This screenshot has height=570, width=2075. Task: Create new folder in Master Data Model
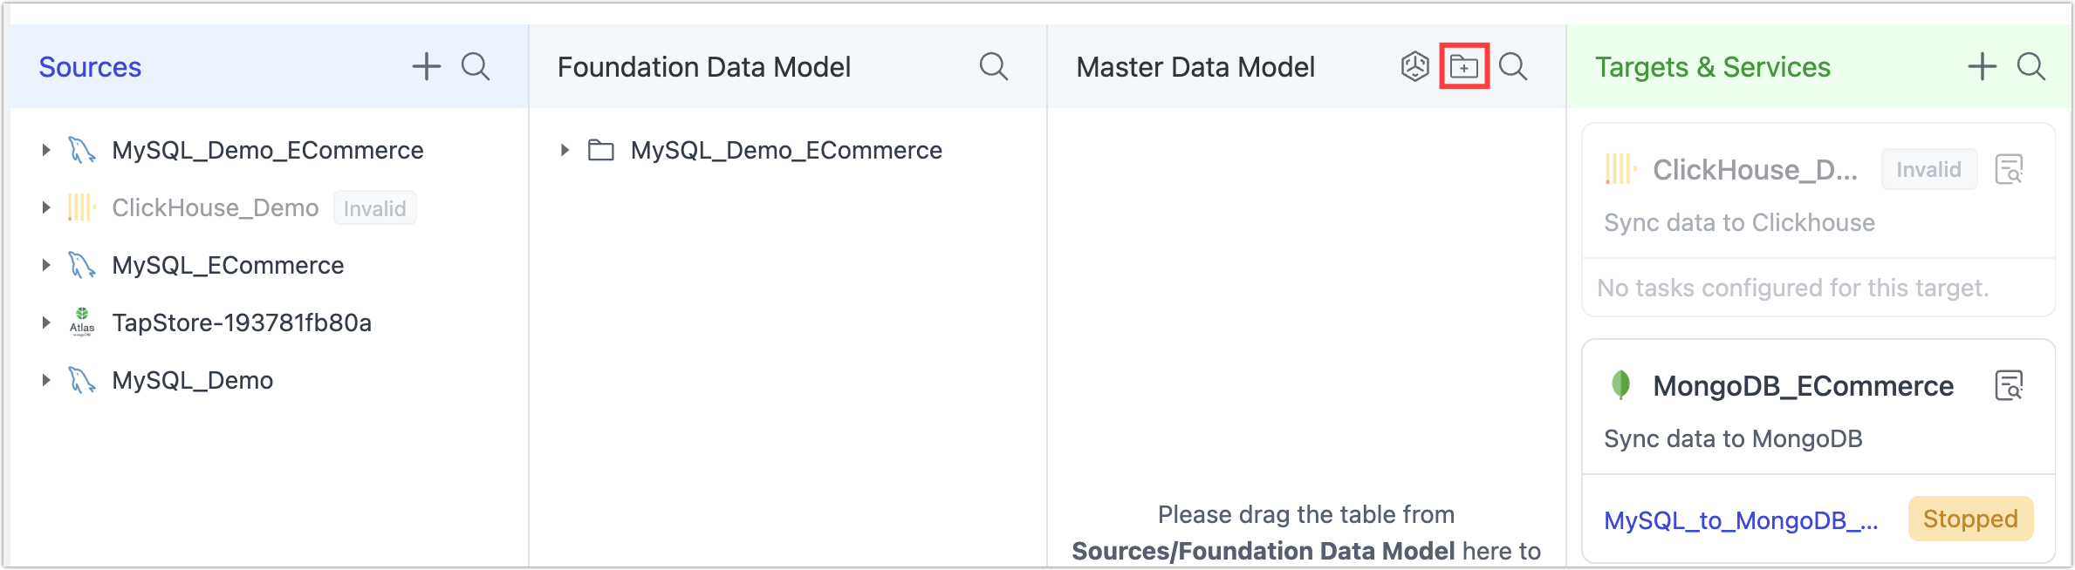click(1464, 66)
